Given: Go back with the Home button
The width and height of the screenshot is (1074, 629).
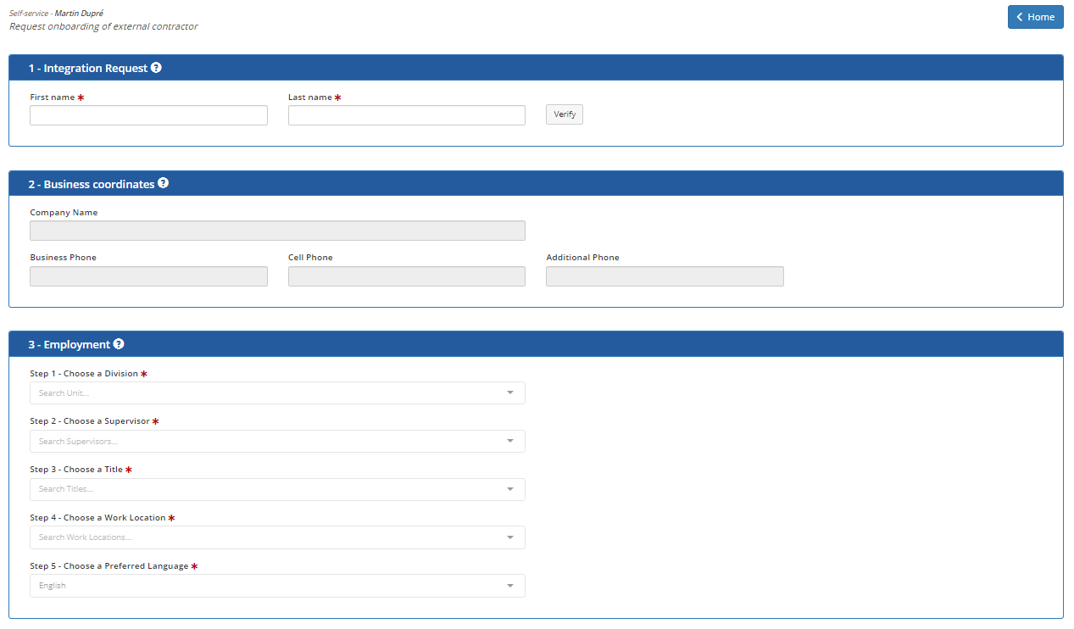Looking at the screenshot, I should (x=1035, y=17).
